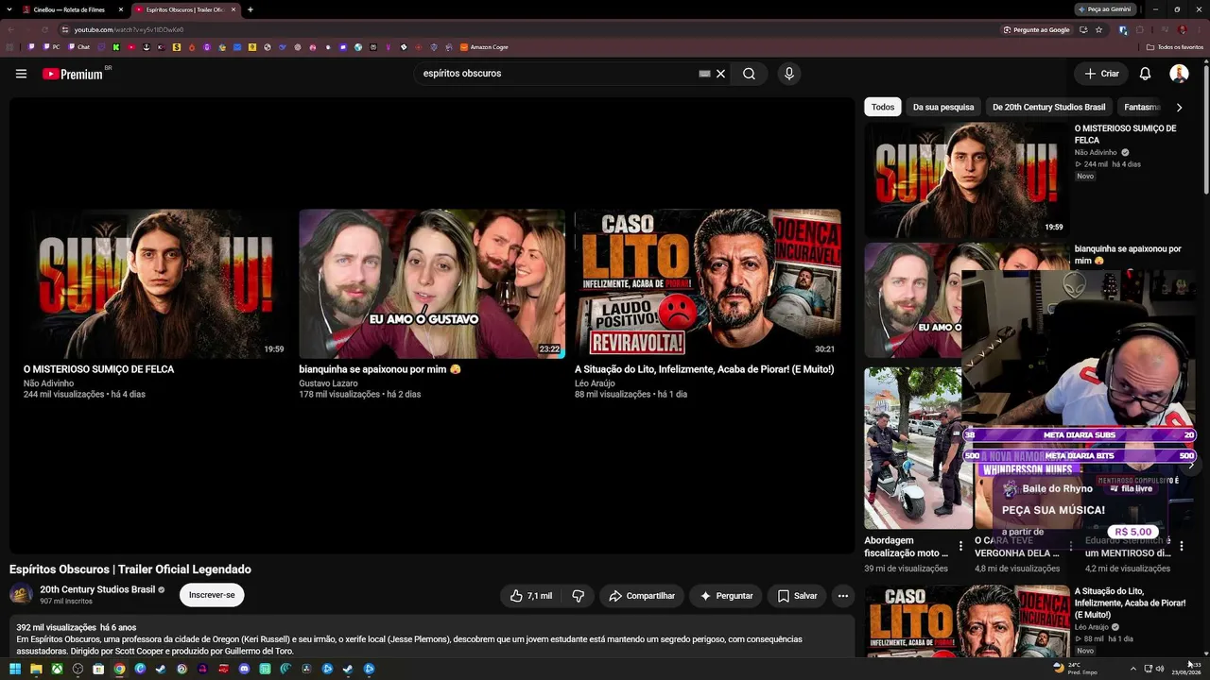Open File Explorer from the taskbar
Screen dimensions: 1210x680
pyautogui.click(x=36, y=670)
